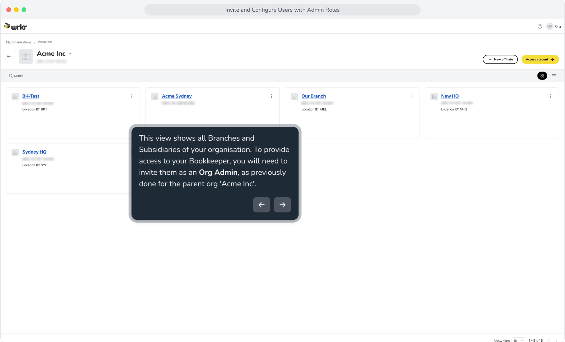Open the three-dot menu on New HQ card

click(x=550, y=96)
